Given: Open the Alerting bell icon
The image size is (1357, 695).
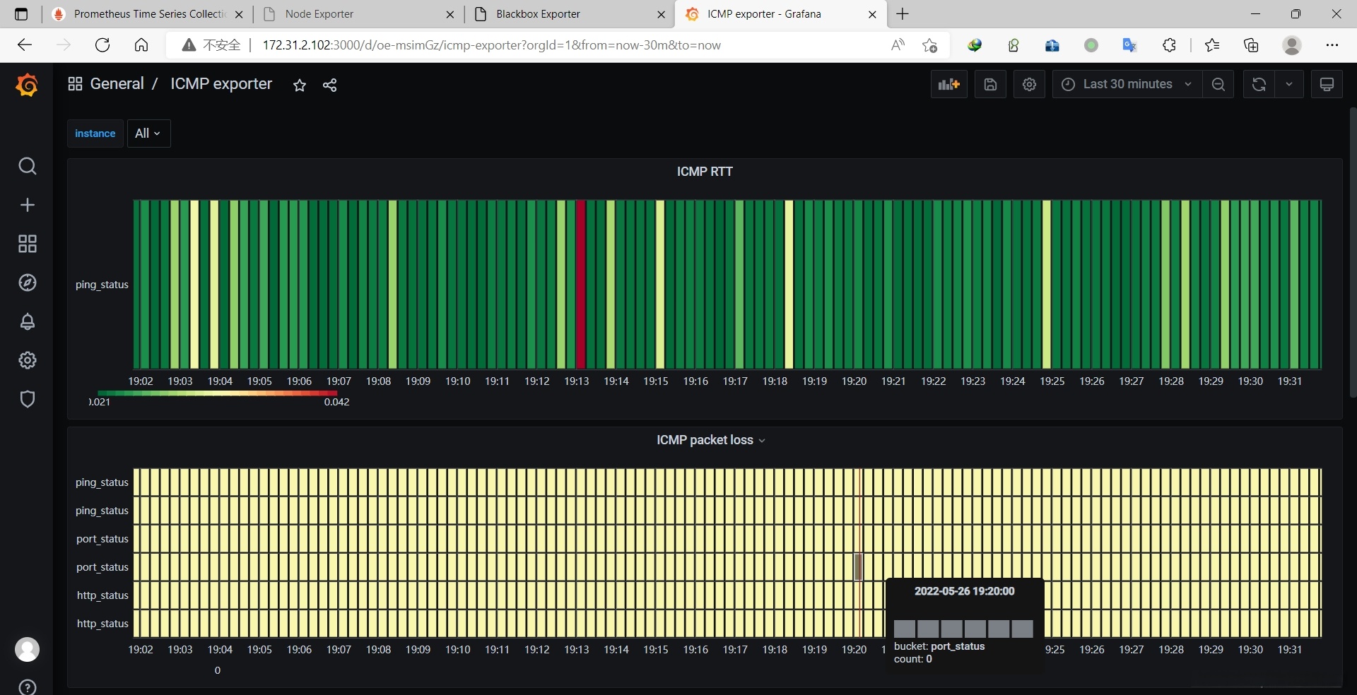Looking at the screenshot, I should pos(28,321).
